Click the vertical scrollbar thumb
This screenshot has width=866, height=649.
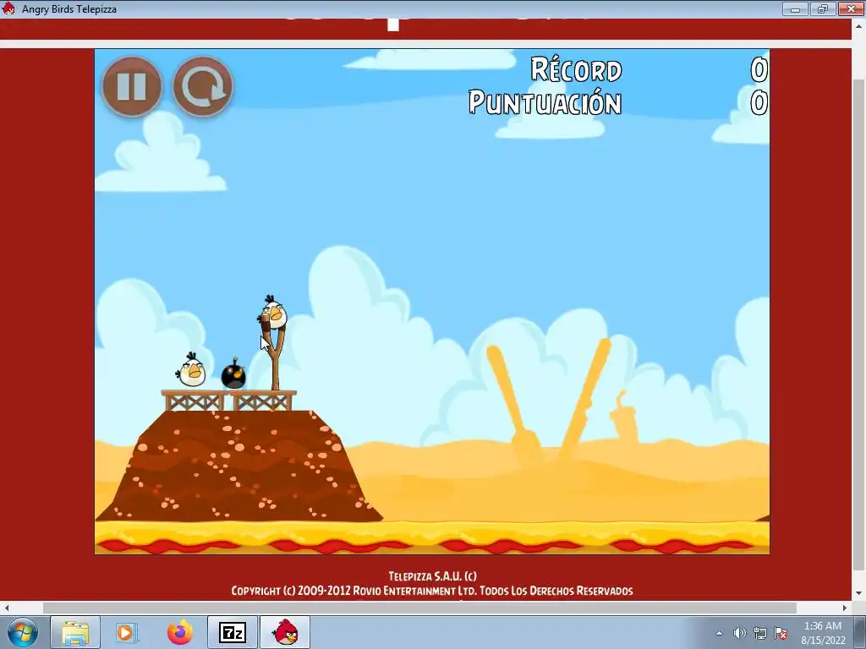(859, 325)
